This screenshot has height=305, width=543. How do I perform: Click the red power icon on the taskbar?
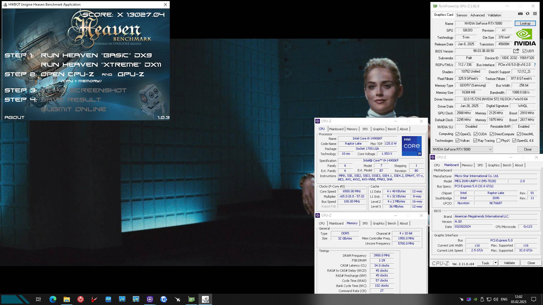[81, 299]
